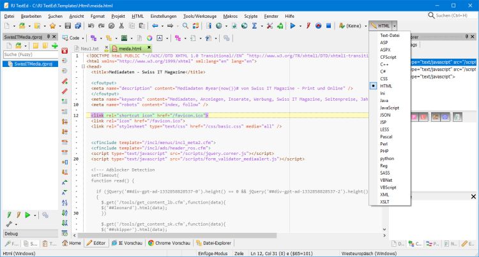This screenshot has height=257, width=479.
Task: Click the magnifier Search icon in the toolbar
Action: pos(186,26)
